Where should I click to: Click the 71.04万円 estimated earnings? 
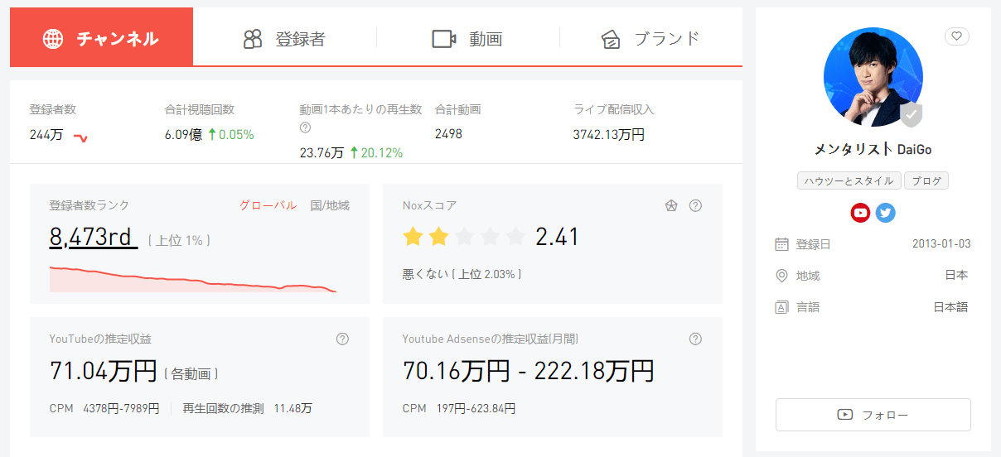[x=104, y=371]
